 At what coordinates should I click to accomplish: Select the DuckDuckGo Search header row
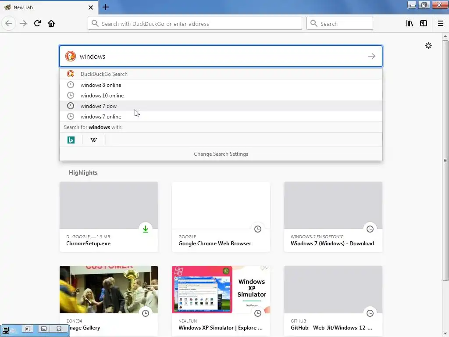point(221,74)
